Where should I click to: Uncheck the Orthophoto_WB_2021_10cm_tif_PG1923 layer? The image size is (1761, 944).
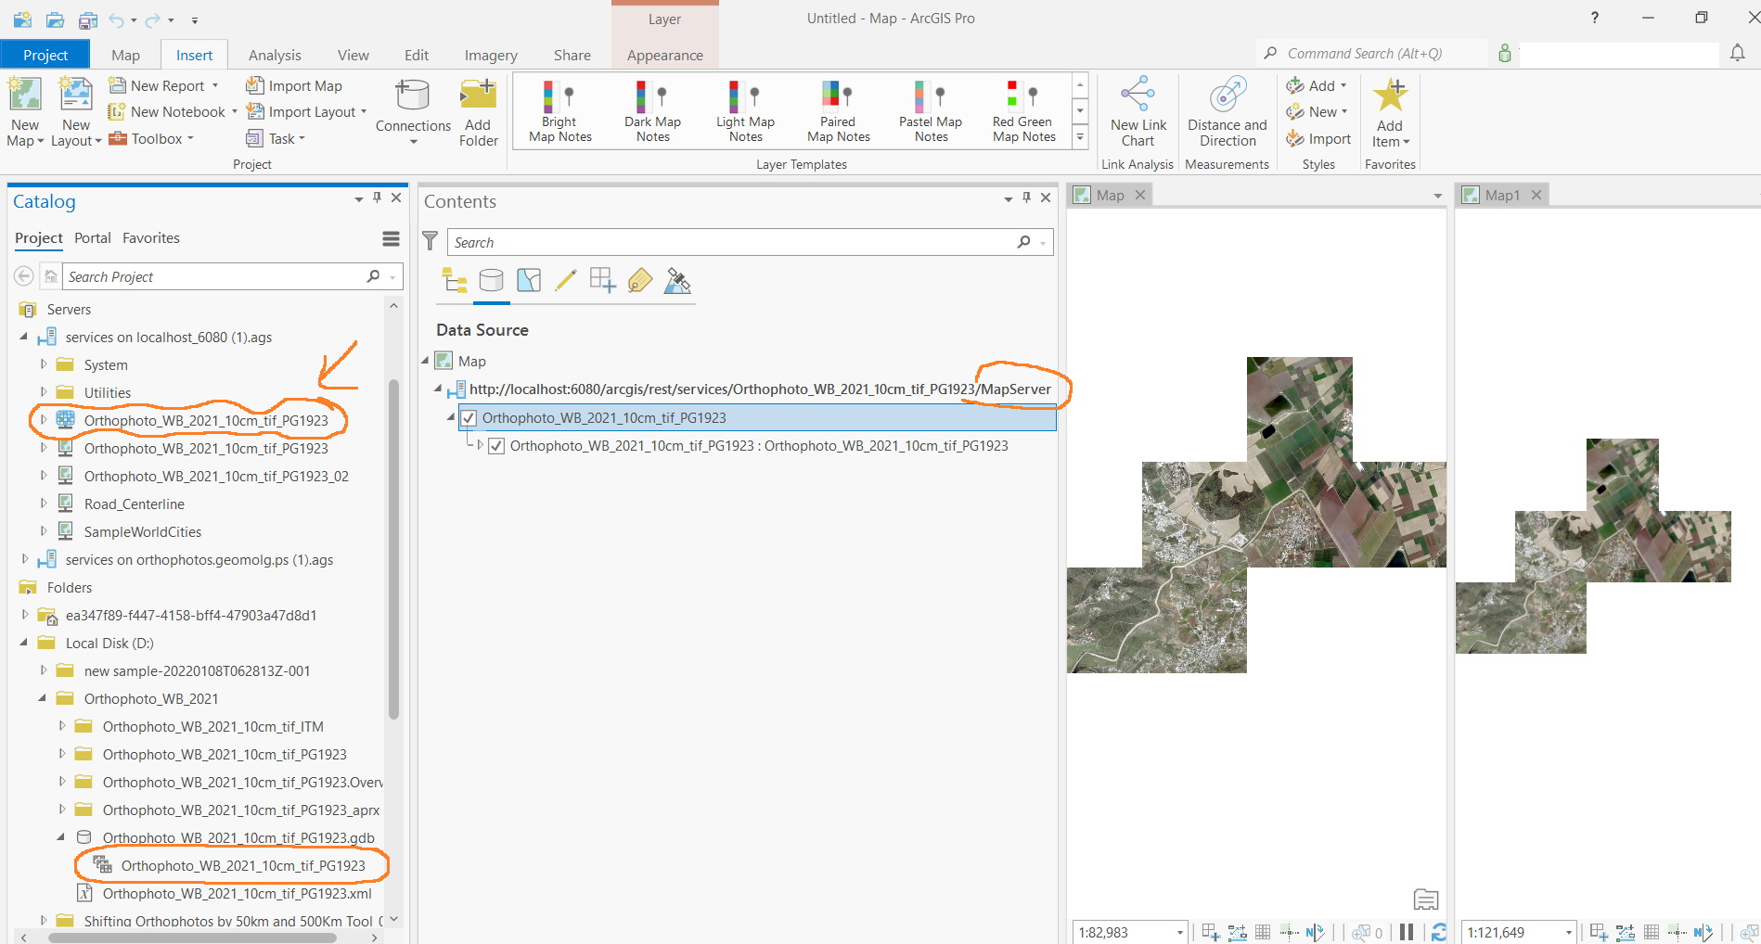tap(469, 418)
